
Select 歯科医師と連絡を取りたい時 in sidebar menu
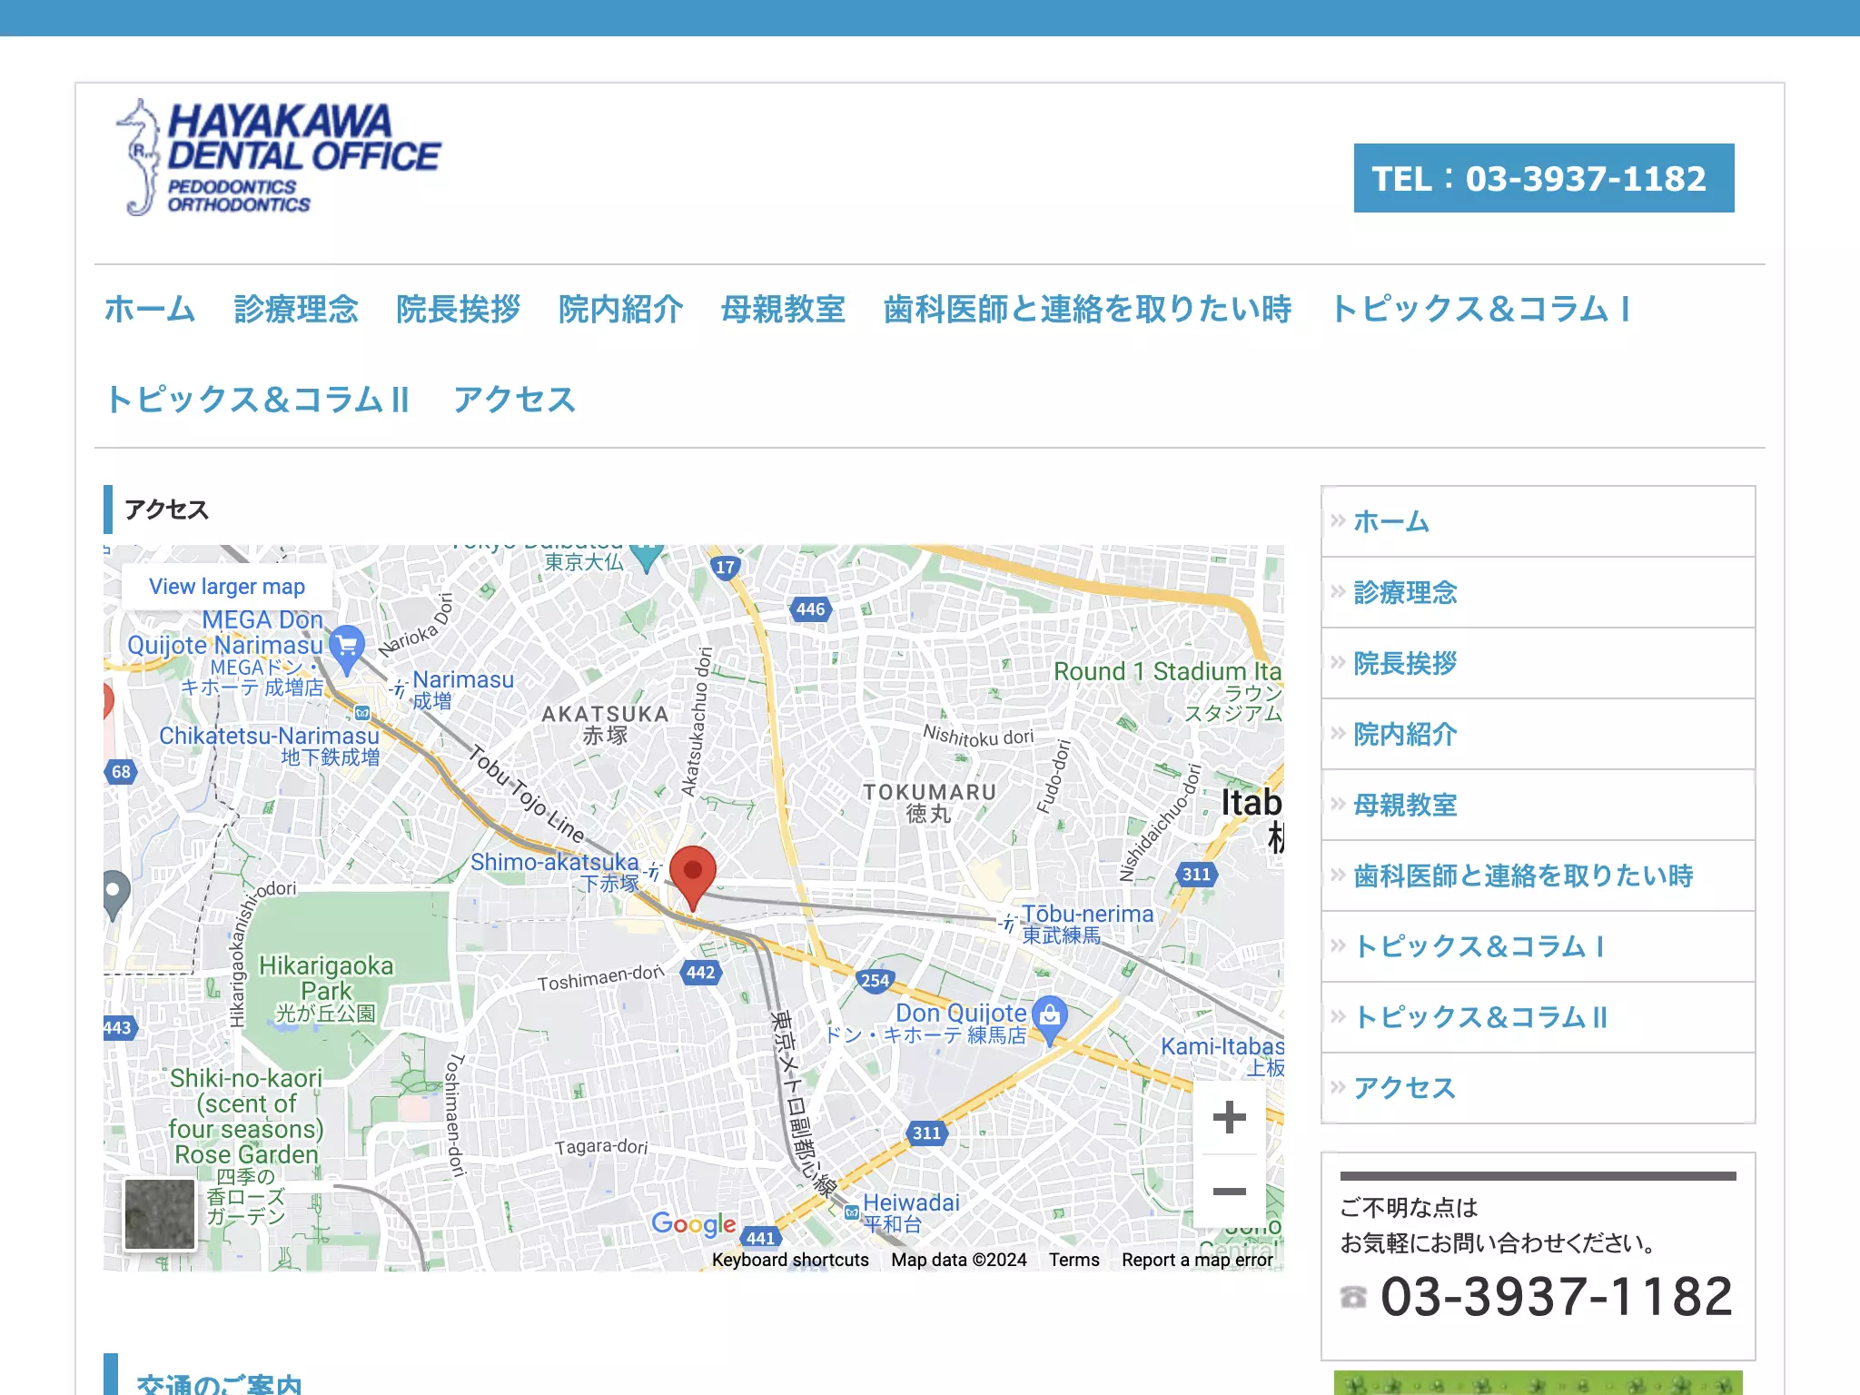(x=1538, y=876)
